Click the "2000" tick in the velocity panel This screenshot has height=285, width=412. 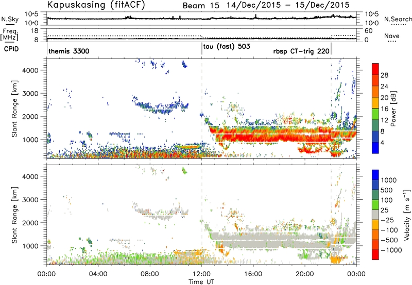30,223
